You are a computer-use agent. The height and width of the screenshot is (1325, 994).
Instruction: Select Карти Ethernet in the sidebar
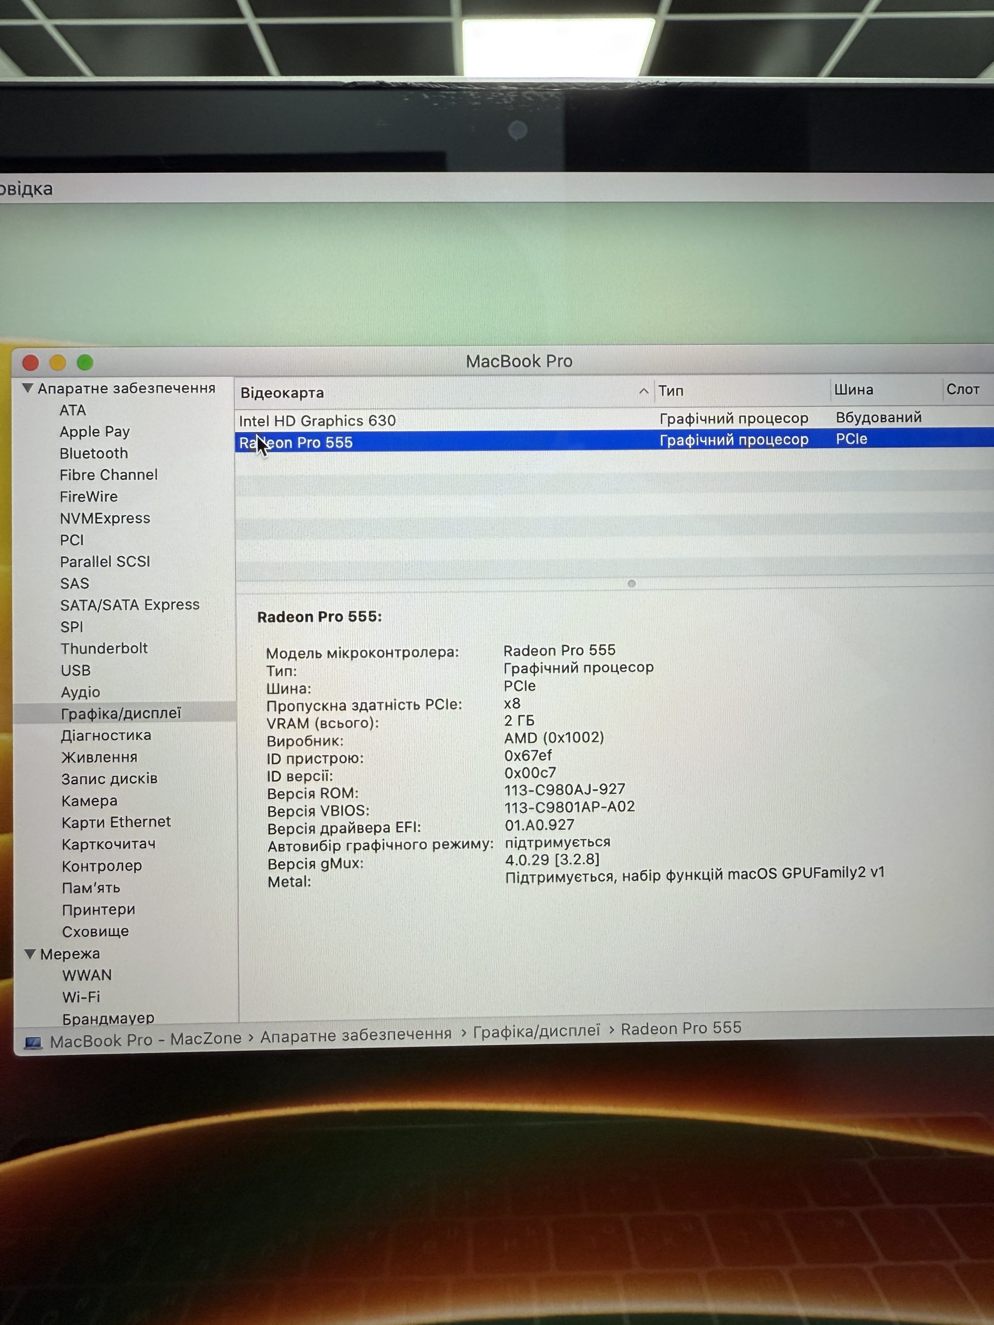(116, 822)
